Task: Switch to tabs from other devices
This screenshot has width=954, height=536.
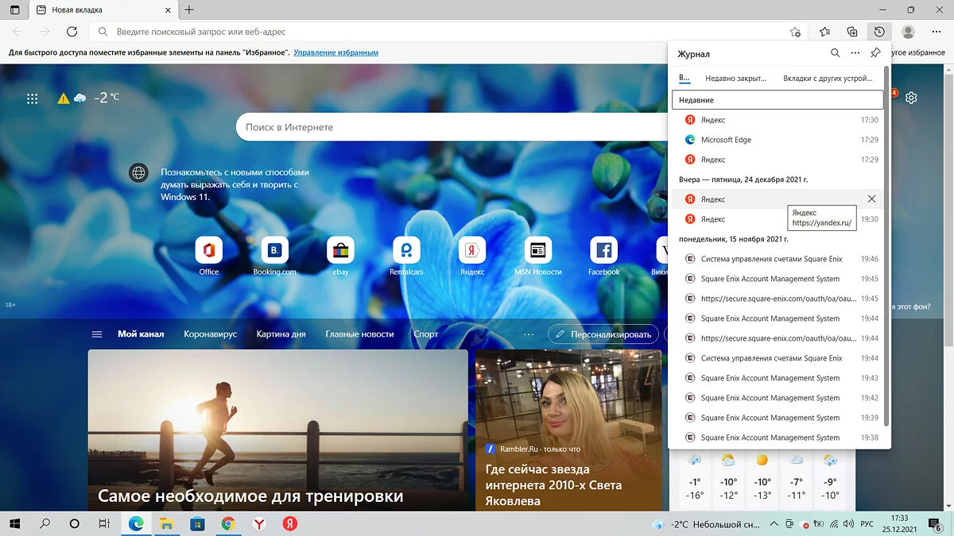Action: click(x=827, y=79)
